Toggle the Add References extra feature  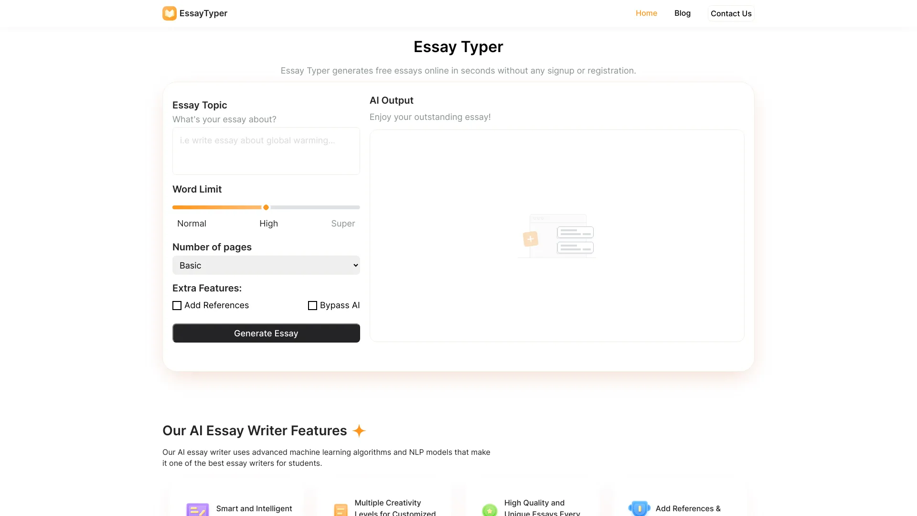point(176,305)
